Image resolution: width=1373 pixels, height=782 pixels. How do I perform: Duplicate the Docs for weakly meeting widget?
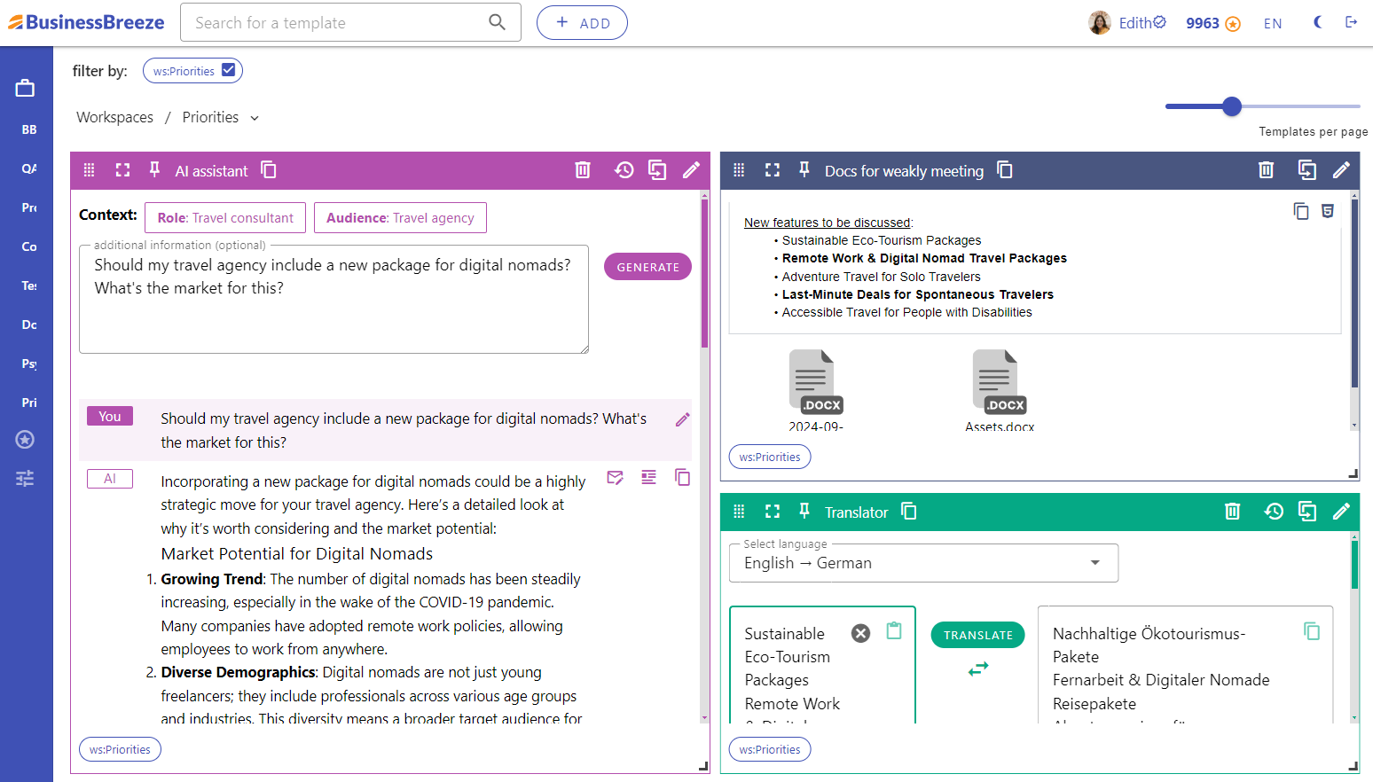pos(1306,169)
